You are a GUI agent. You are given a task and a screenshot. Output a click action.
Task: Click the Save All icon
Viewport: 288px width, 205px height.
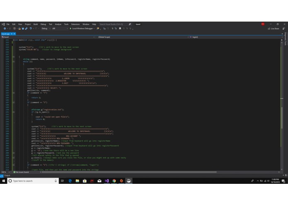pyautogui.click(x=26, y=29)
